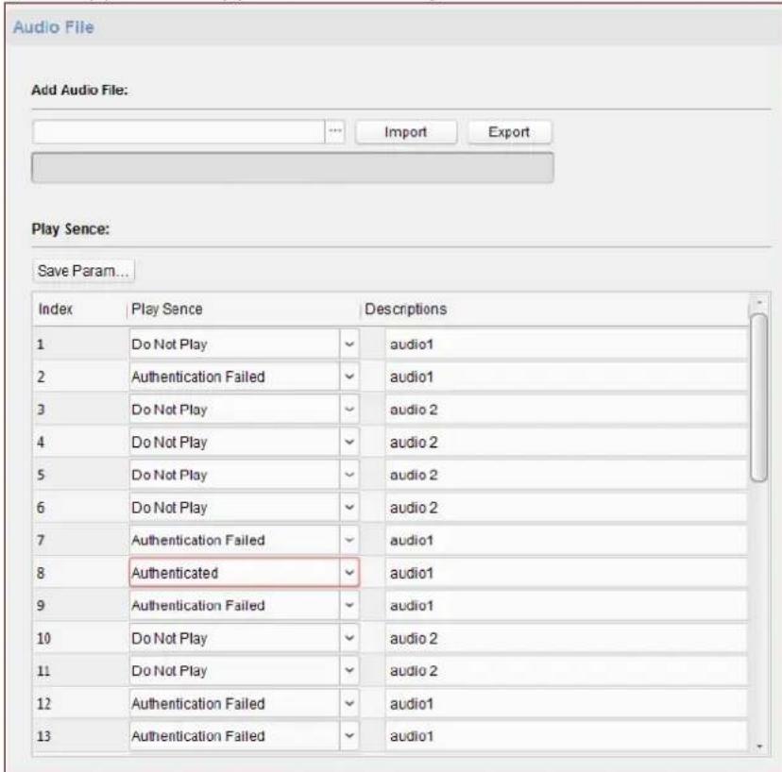
Task: Select index cell 11 in the table
Action: tap(80, 670)
